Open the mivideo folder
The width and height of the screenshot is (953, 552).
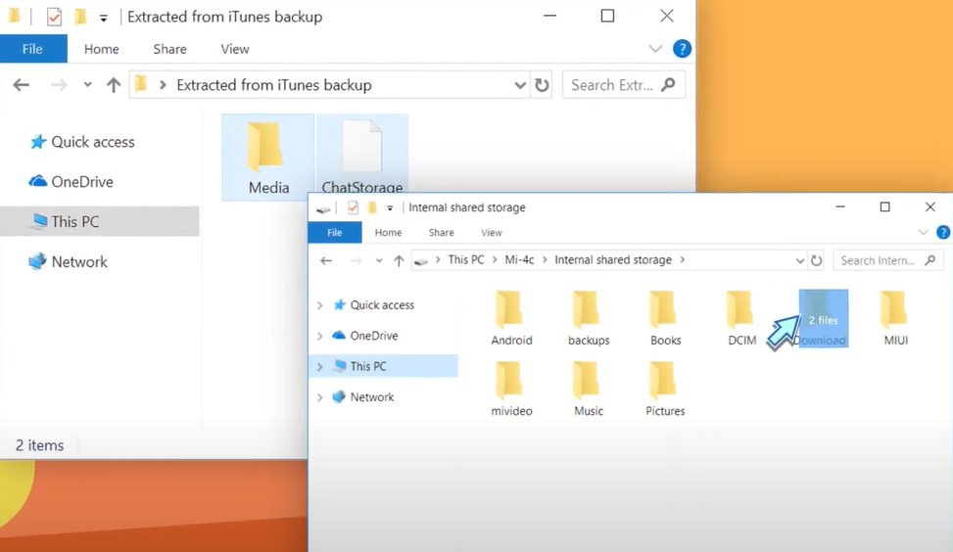511,390
